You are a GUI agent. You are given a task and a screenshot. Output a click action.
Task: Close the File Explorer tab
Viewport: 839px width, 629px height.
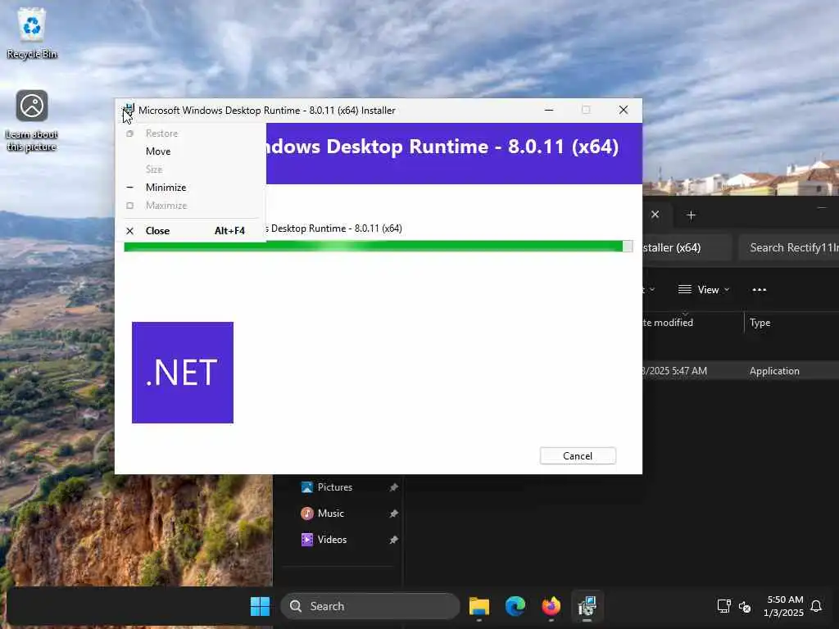[x=655, y=215]
